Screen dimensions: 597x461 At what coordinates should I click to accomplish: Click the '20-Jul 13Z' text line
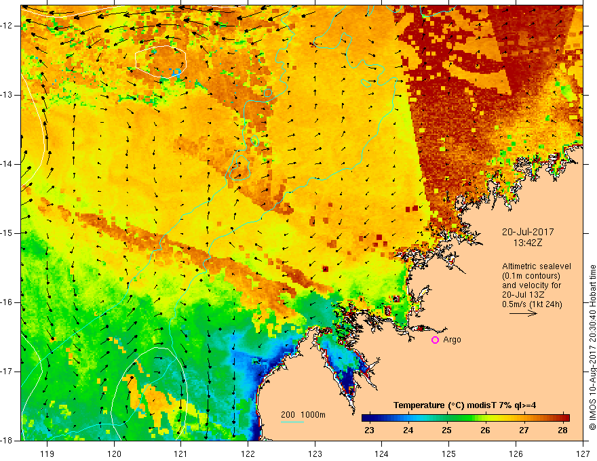[x=523, y=294]
